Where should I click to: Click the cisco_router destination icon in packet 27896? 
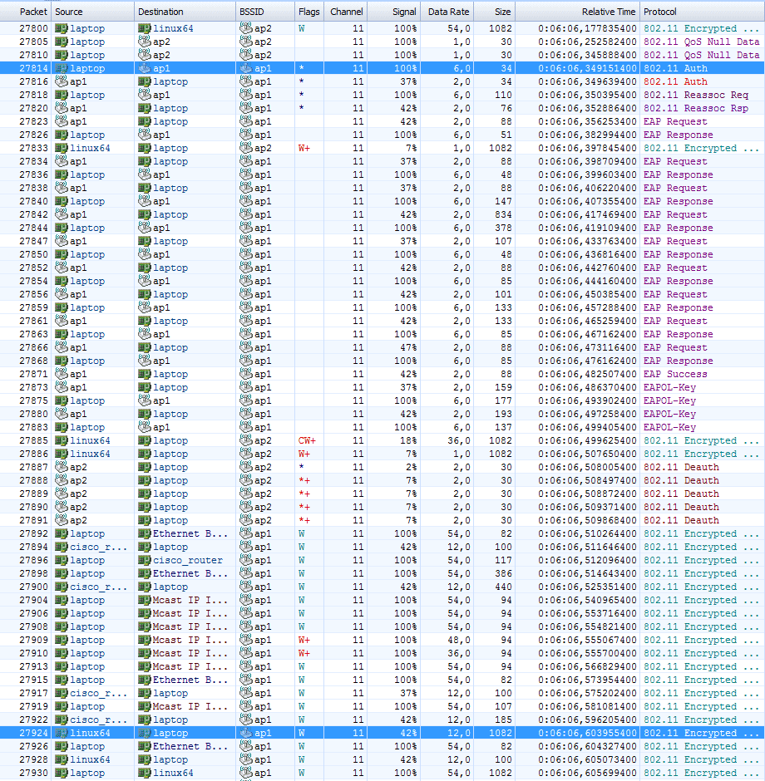tap(145, 560)
